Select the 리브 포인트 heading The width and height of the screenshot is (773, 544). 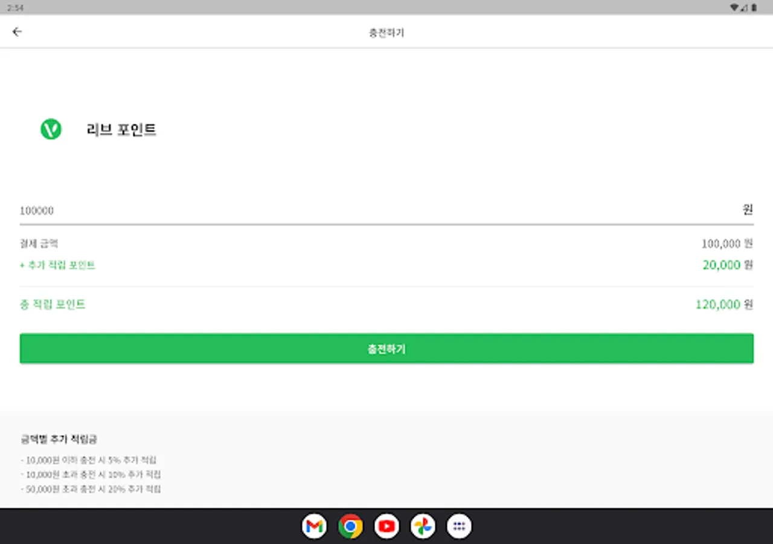(x=121, y=129)
